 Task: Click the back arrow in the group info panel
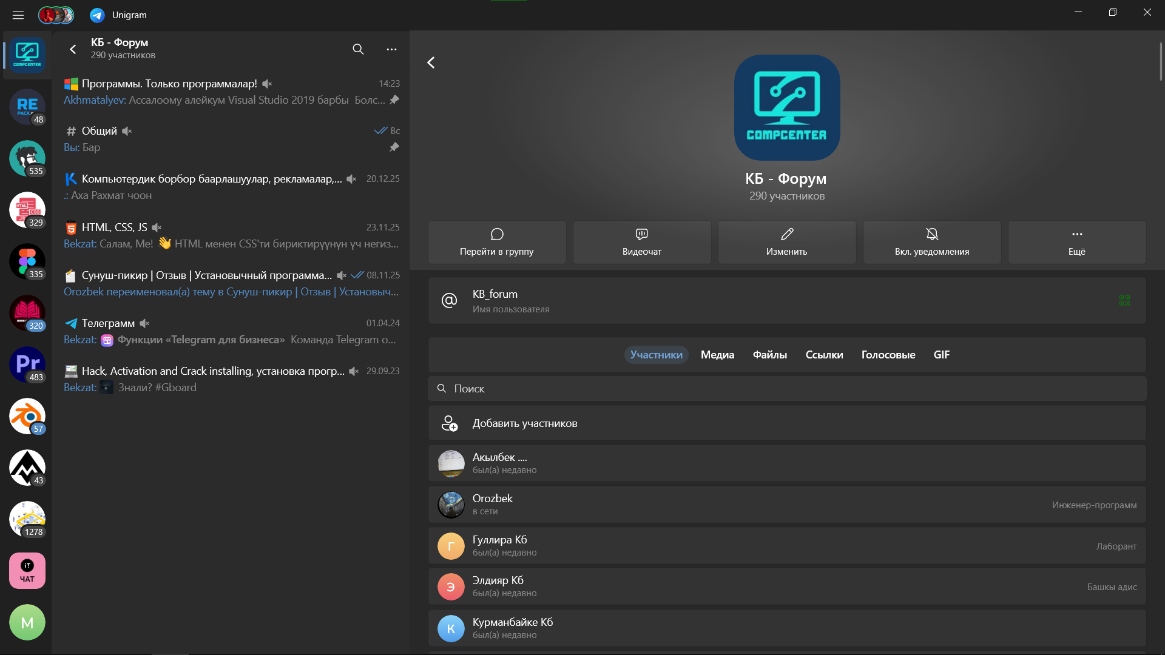click(431, 62)
